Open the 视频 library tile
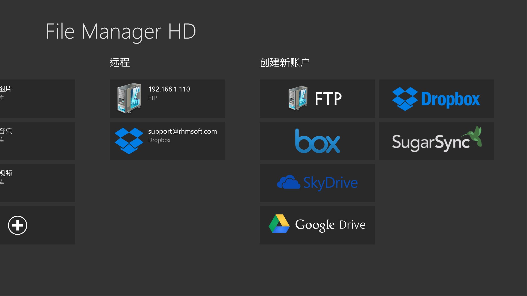527x296 pixels. pos(38,183)
